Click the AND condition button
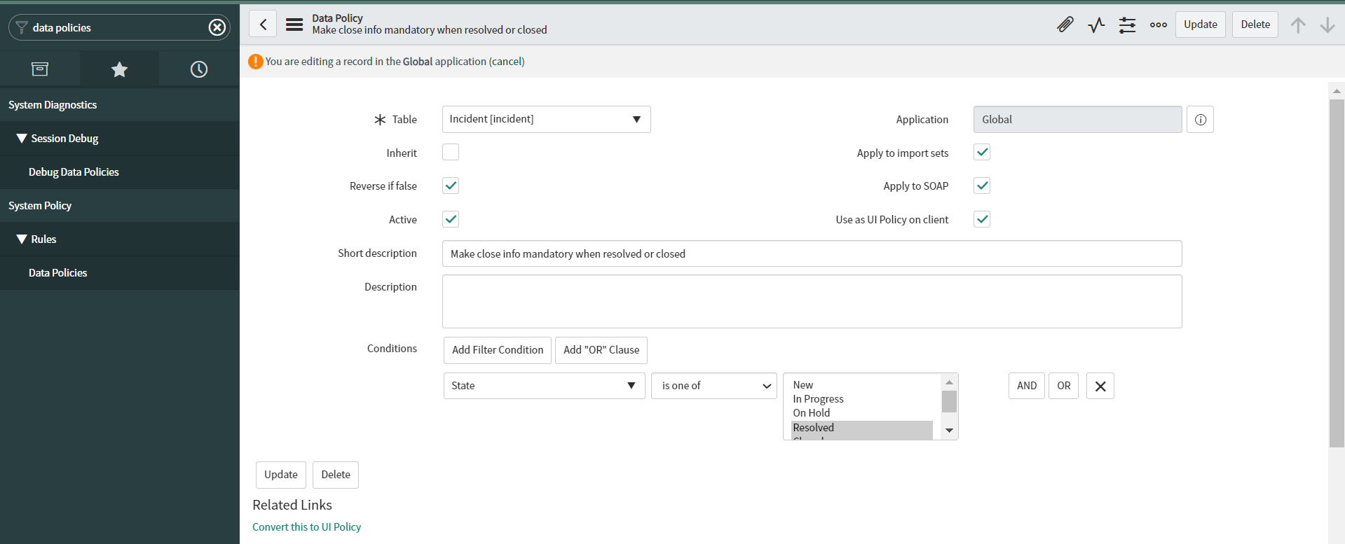The height and width of the screenshot is (544, 1345). point(1027,386)
